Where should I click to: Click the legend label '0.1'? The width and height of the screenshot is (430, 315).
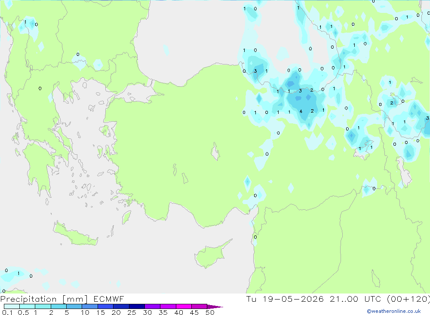pyautogui.click(x=7, y=312)
